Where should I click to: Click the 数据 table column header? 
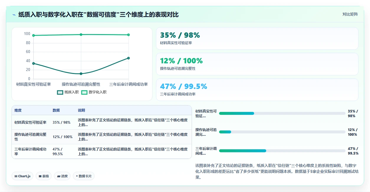56,110
